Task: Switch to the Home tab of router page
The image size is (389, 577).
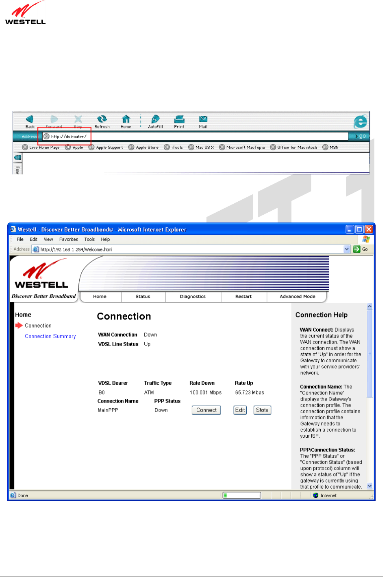Action: pos(100,297)
